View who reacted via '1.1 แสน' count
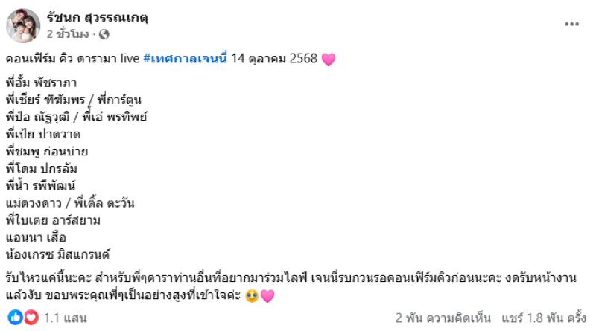 (x=66, y=318)
